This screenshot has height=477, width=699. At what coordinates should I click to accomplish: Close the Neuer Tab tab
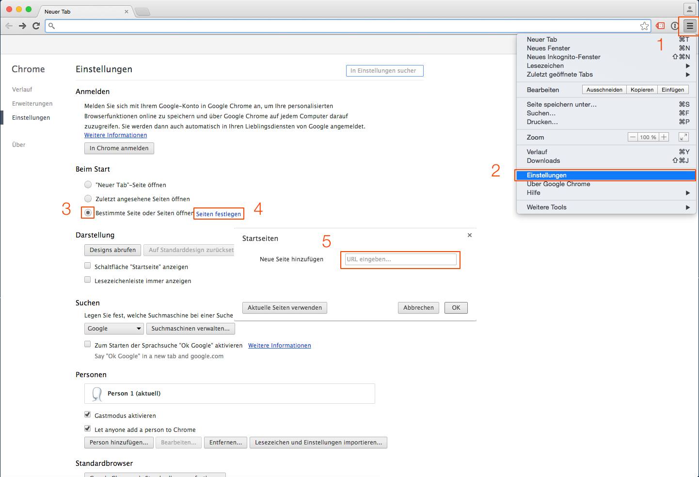[x=127, y=12]
